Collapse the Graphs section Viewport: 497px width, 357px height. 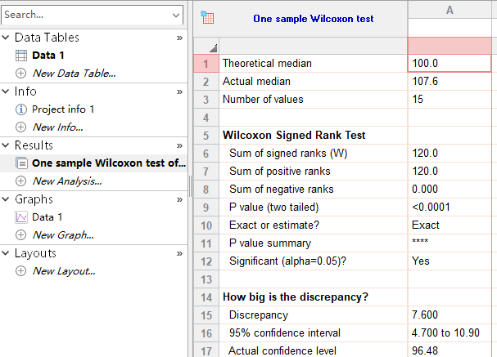(6, 199)
